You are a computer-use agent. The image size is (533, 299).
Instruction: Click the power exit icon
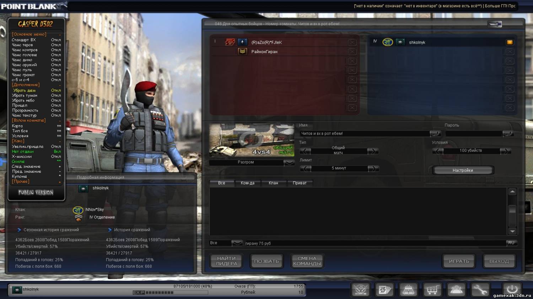(512, 289)
